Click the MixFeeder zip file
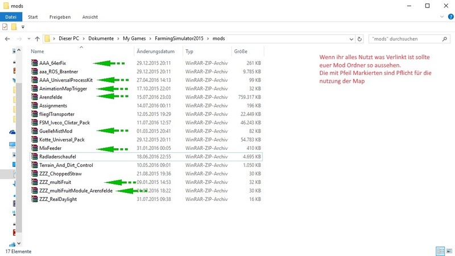 pyautogui.click(x=51, y=148)
